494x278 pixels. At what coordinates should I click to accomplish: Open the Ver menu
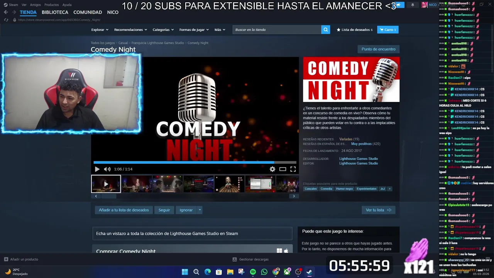coord(24,5)
